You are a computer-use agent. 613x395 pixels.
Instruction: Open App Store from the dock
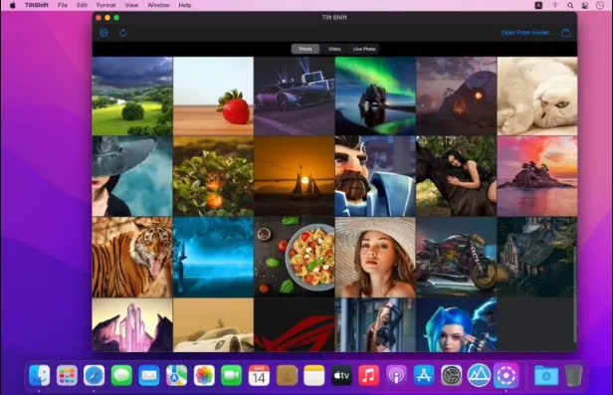tap(424, 375)
